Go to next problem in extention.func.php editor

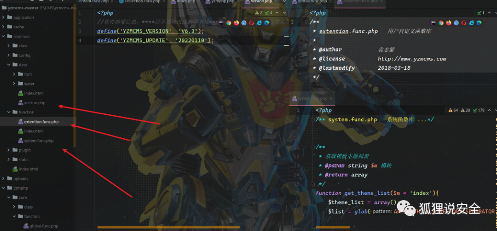[x=496, y=13]
